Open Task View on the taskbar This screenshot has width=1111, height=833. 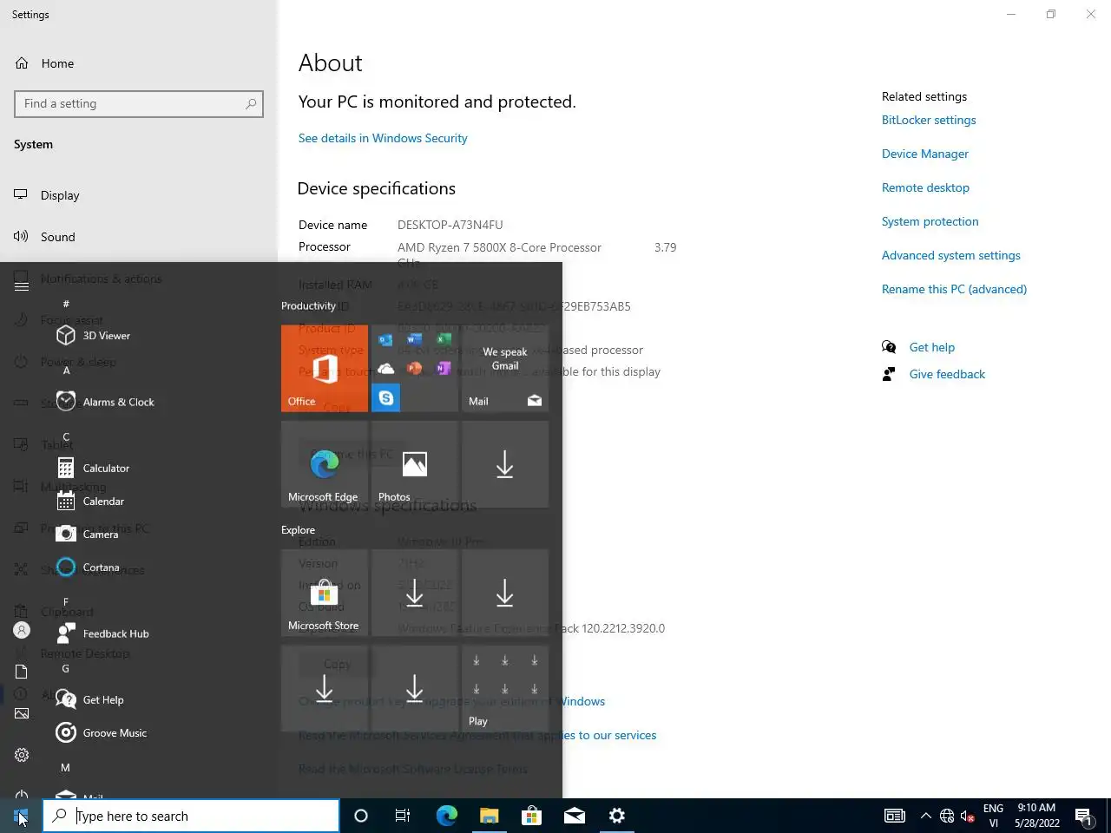point(403,816)
